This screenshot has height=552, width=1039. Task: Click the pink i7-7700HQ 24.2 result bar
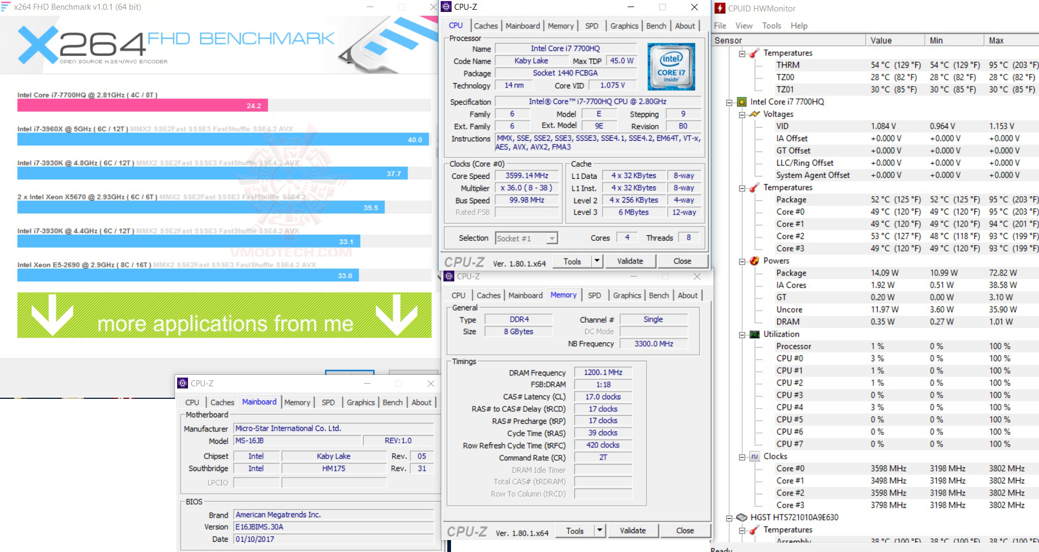click(142, 105)
